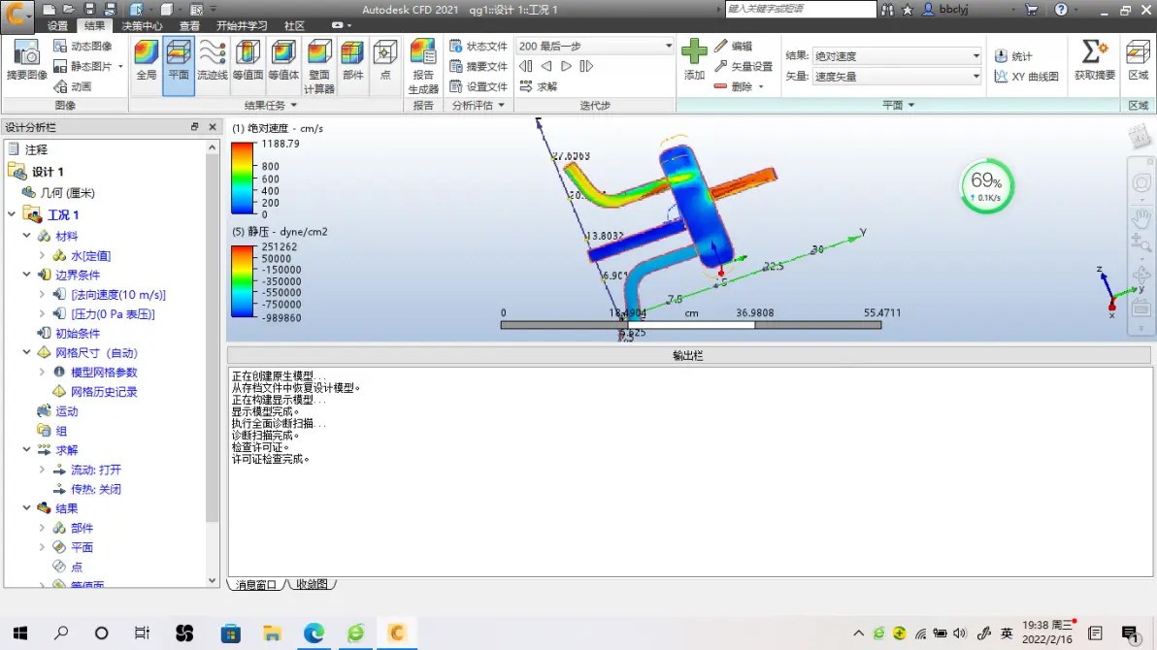The image size is (1157, 650).
Task: Select the 点 points result tool
Action: pos(385,60)
